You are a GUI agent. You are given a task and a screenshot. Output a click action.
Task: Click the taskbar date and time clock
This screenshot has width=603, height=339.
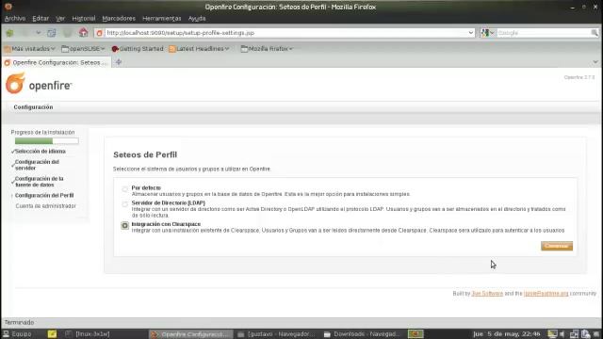click(507, 334)
